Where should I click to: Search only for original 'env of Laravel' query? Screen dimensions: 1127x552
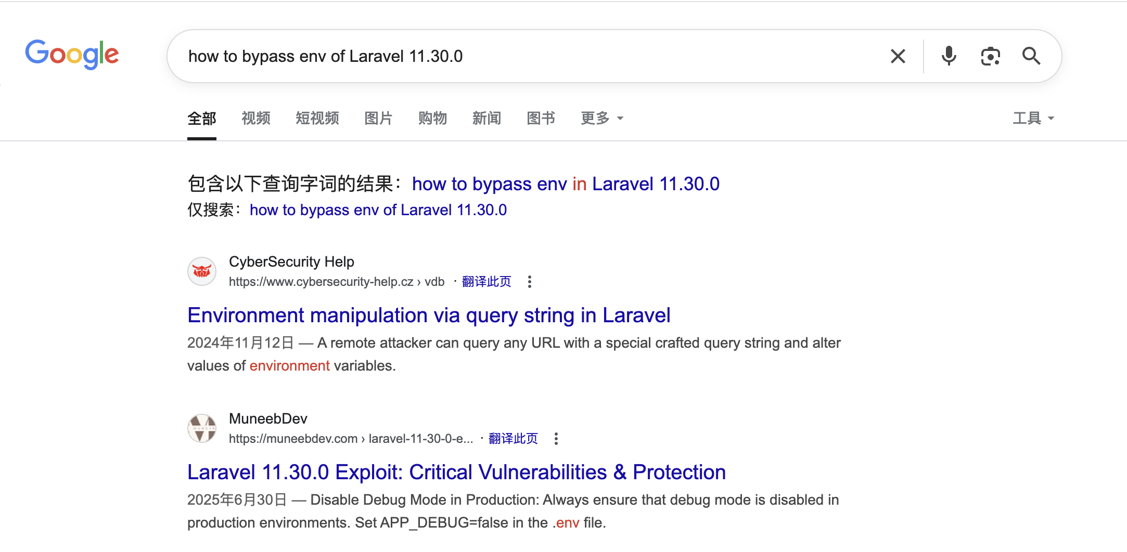[378, 210]
